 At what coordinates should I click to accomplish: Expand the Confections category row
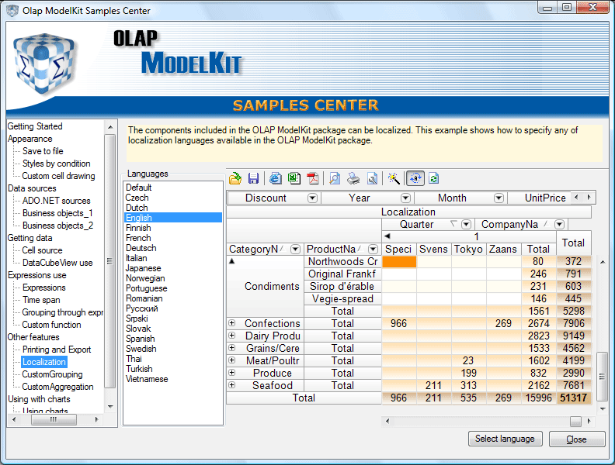(232, 323)
